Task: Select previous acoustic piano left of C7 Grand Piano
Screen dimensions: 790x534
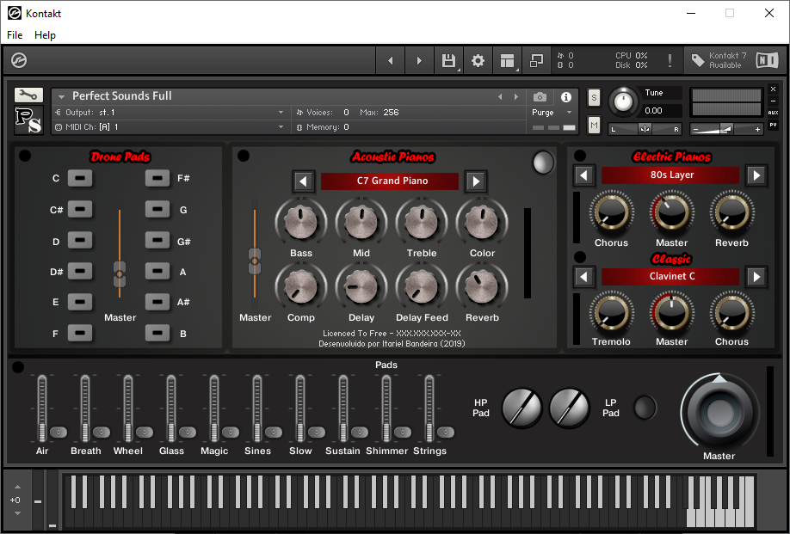Action: point(303,181)
